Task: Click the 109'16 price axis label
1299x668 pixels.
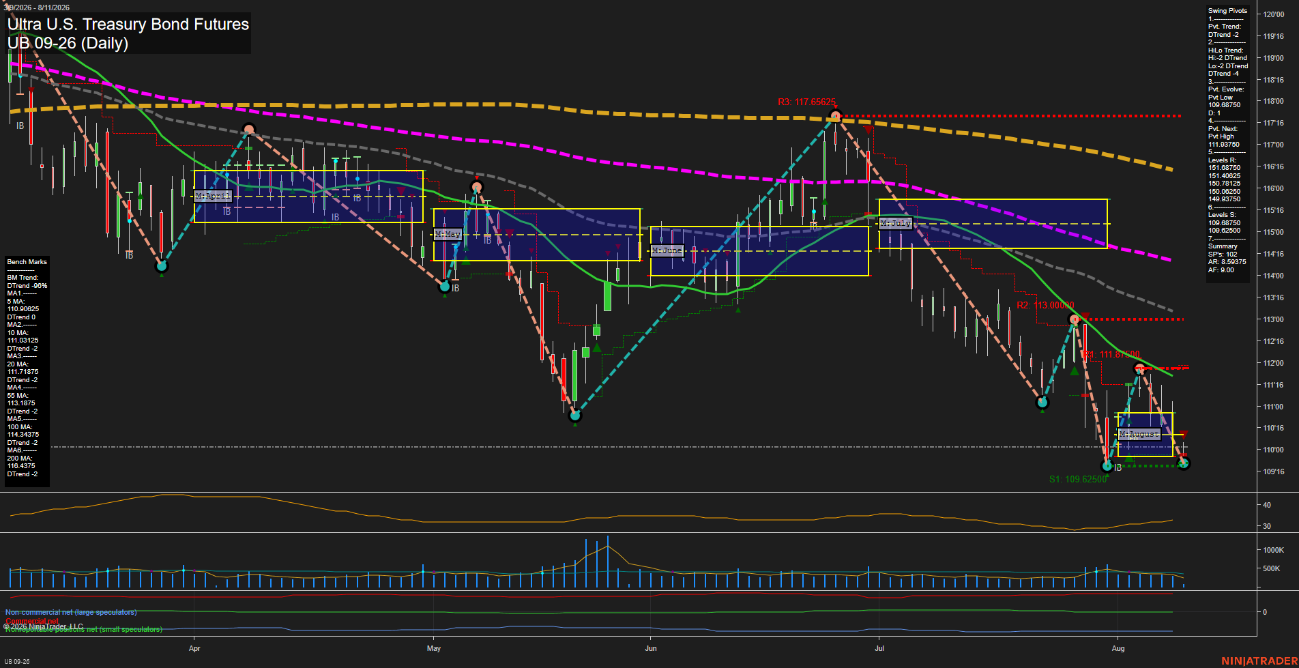Action: (1274, 472)
